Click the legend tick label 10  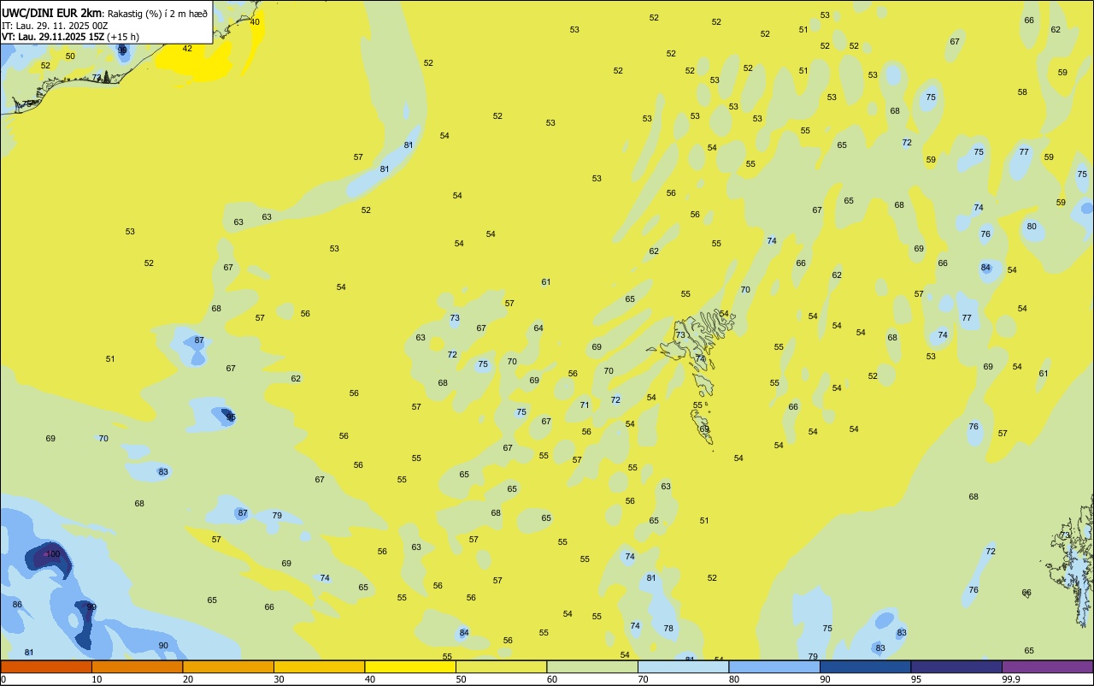tap(97, 679)
